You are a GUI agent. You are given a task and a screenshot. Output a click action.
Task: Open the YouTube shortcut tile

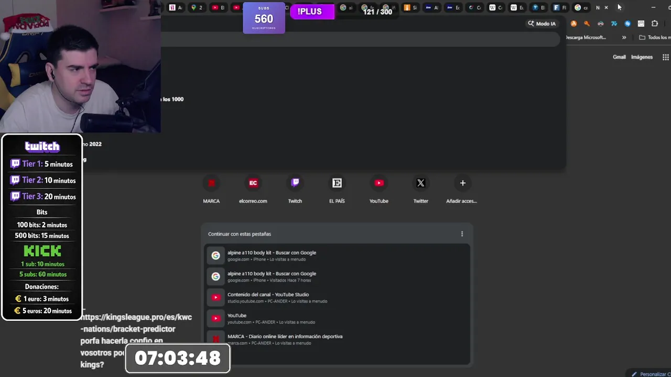click(379, 190)
